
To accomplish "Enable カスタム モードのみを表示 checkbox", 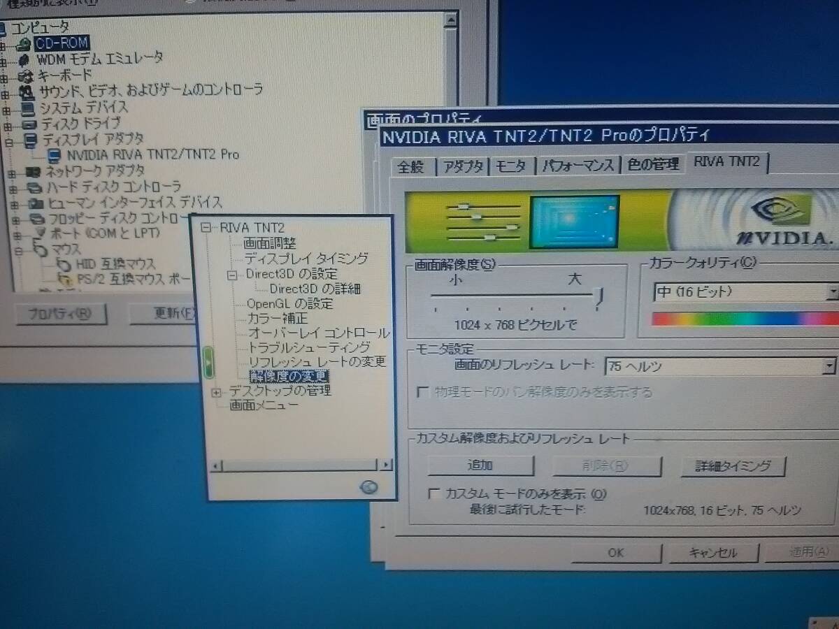I will pos(434,494).
